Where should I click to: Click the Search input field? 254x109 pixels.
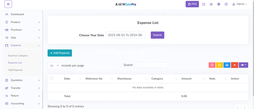[x=151, y=65]
